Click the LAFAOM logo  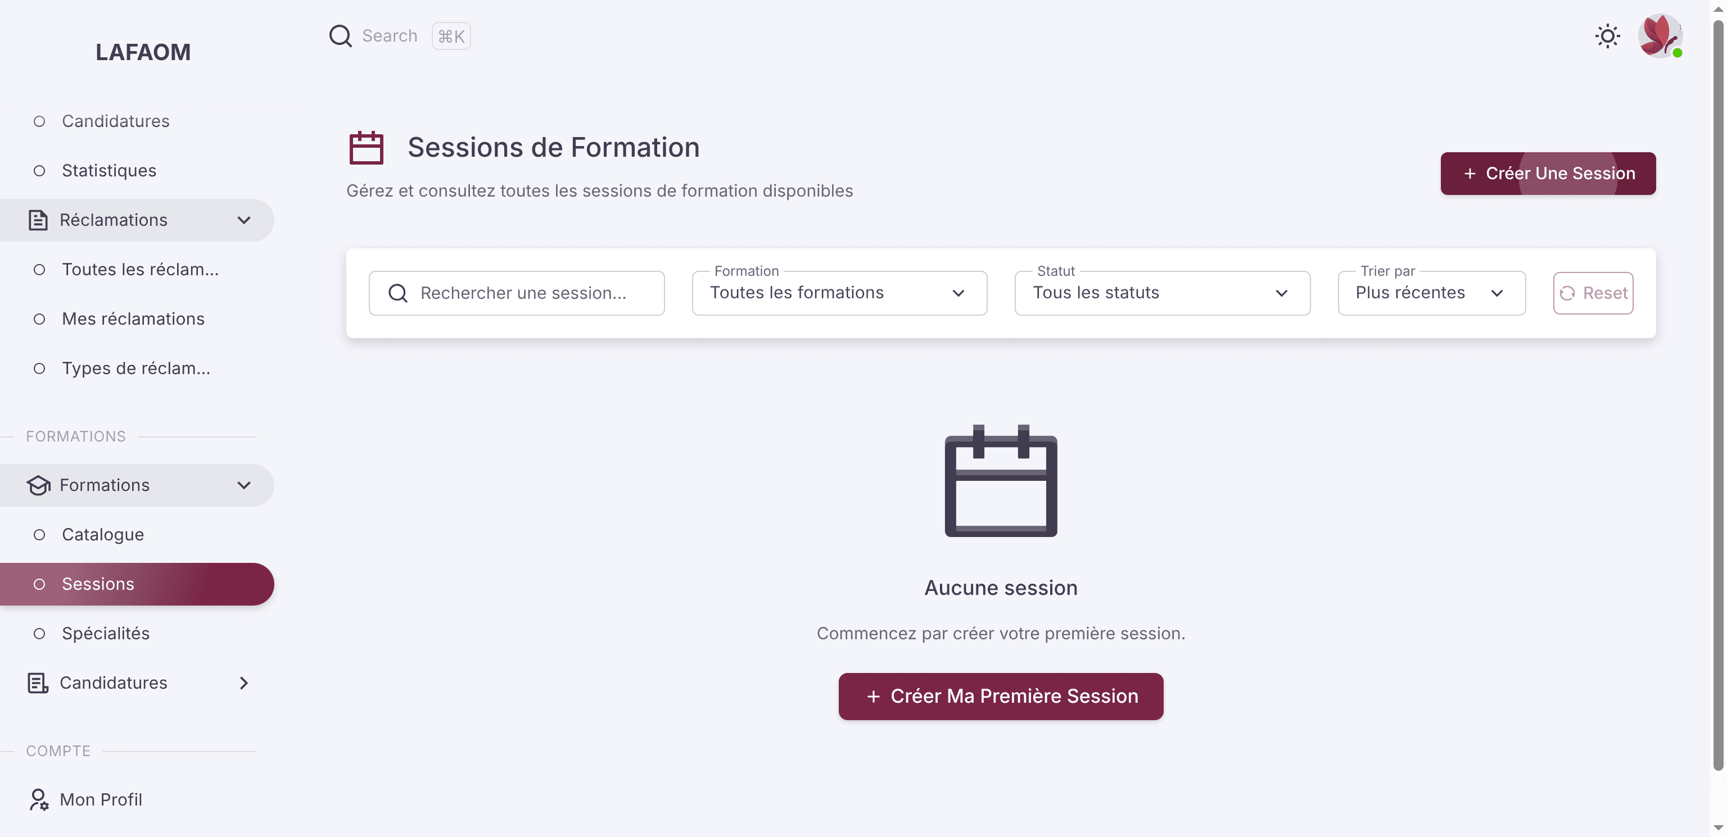coord(143,52)
